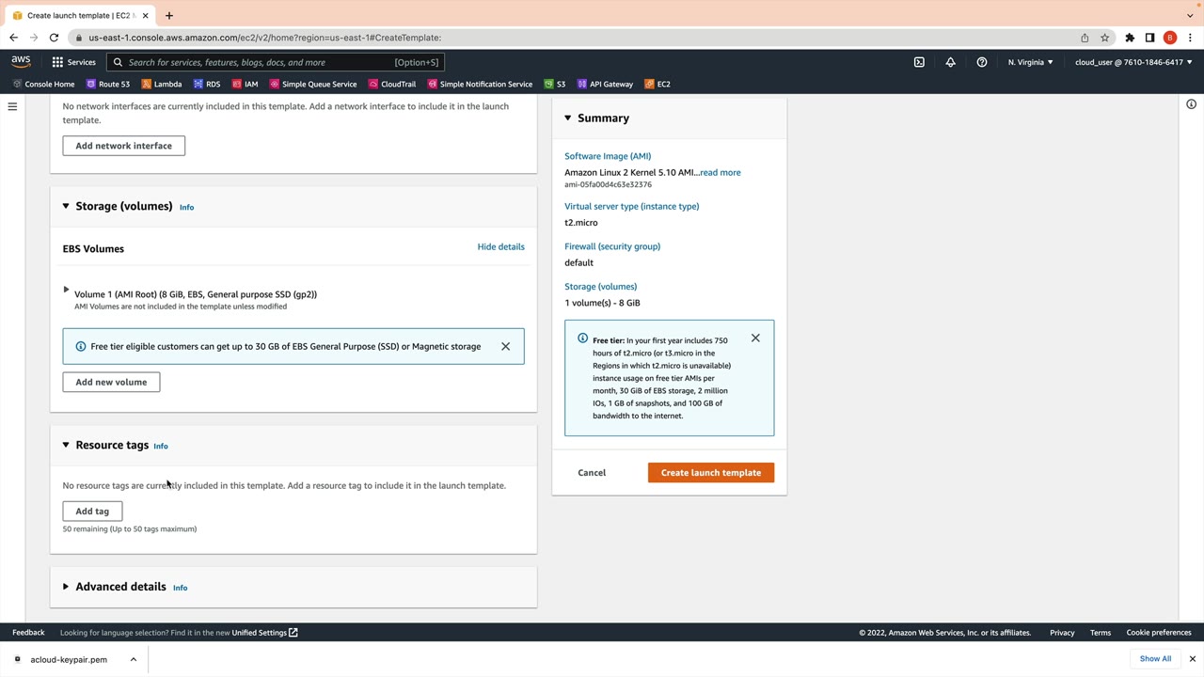Screen dimensions: 1204x677
Task: Open Info link beside Advanced details
Action: (180, 588)
